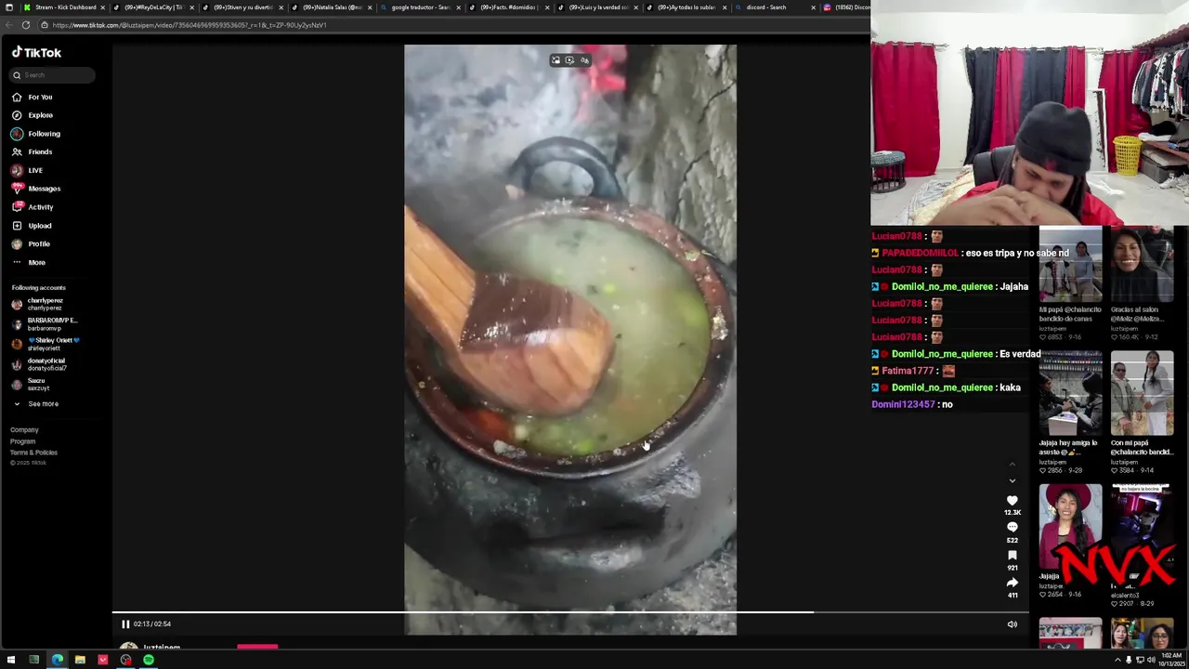The width and height of the screenshot is (1189, 669).
Task: Go back in browser history
Action: [x=8, y=25]
